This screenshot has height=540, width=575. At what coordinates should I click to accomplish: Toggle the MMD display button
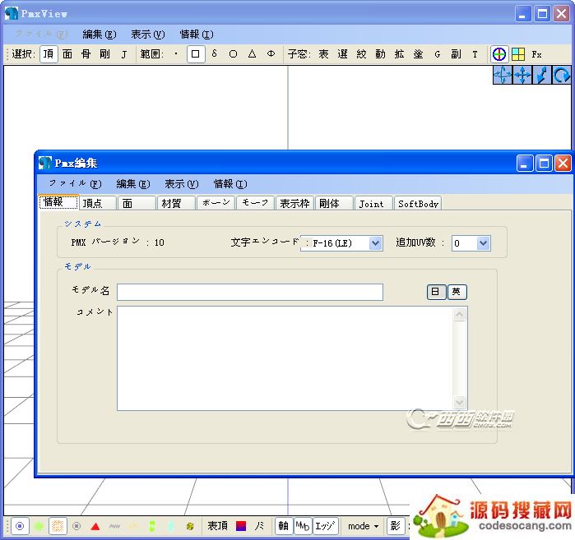point(303,526)
